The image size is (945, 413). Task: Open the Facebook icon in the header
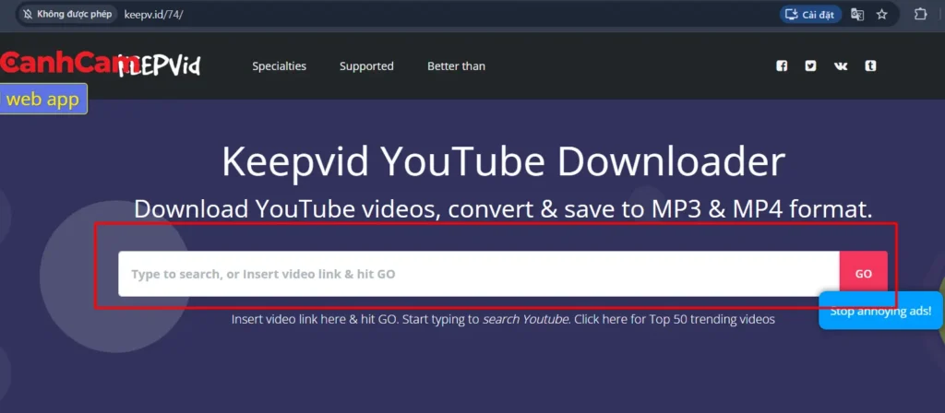coord(782,66)
